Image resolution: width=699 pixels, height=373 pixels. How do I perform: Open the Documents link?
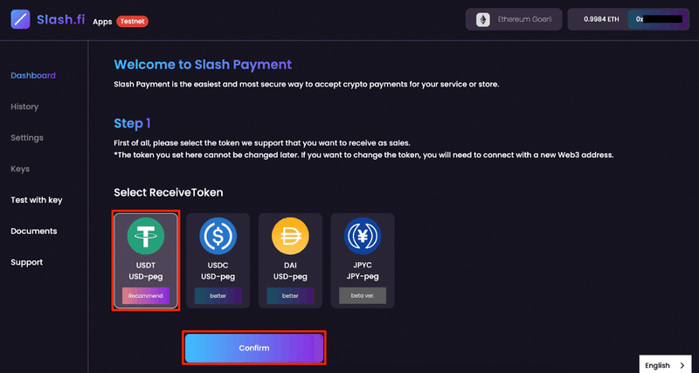tap(34, 231)
